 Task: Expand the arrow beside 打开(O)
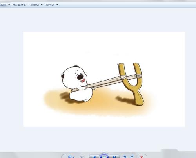[x=57, y=5]
